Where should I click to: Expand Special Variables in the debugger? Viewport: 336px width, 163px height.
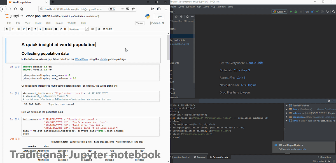(x=286, y=105)
